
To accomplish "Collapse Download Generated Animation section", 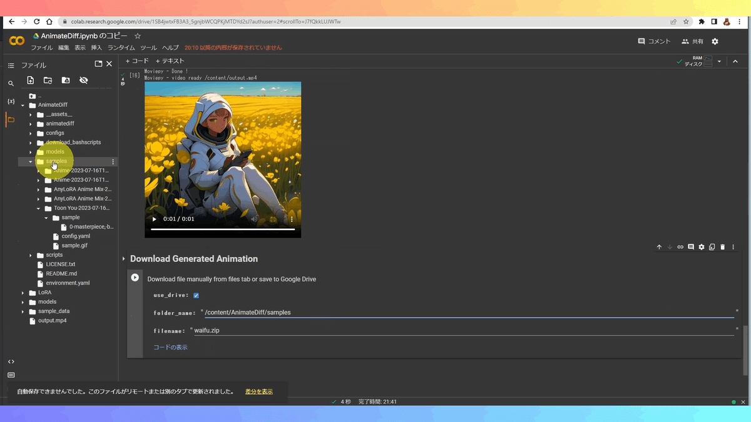I will click(x=124, y=259).
